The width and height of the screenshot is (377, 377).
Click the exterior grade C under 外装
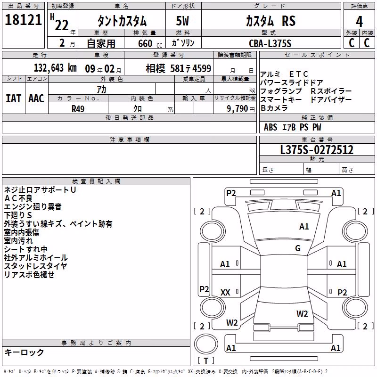352,43
